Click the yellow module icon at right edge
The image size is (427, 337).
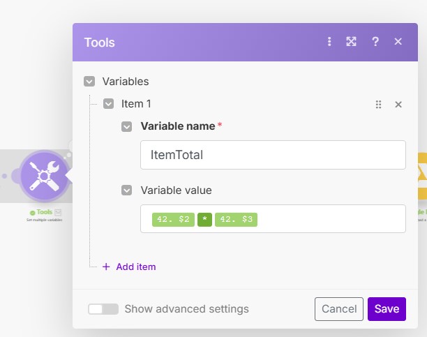click(x=422, y=176)
